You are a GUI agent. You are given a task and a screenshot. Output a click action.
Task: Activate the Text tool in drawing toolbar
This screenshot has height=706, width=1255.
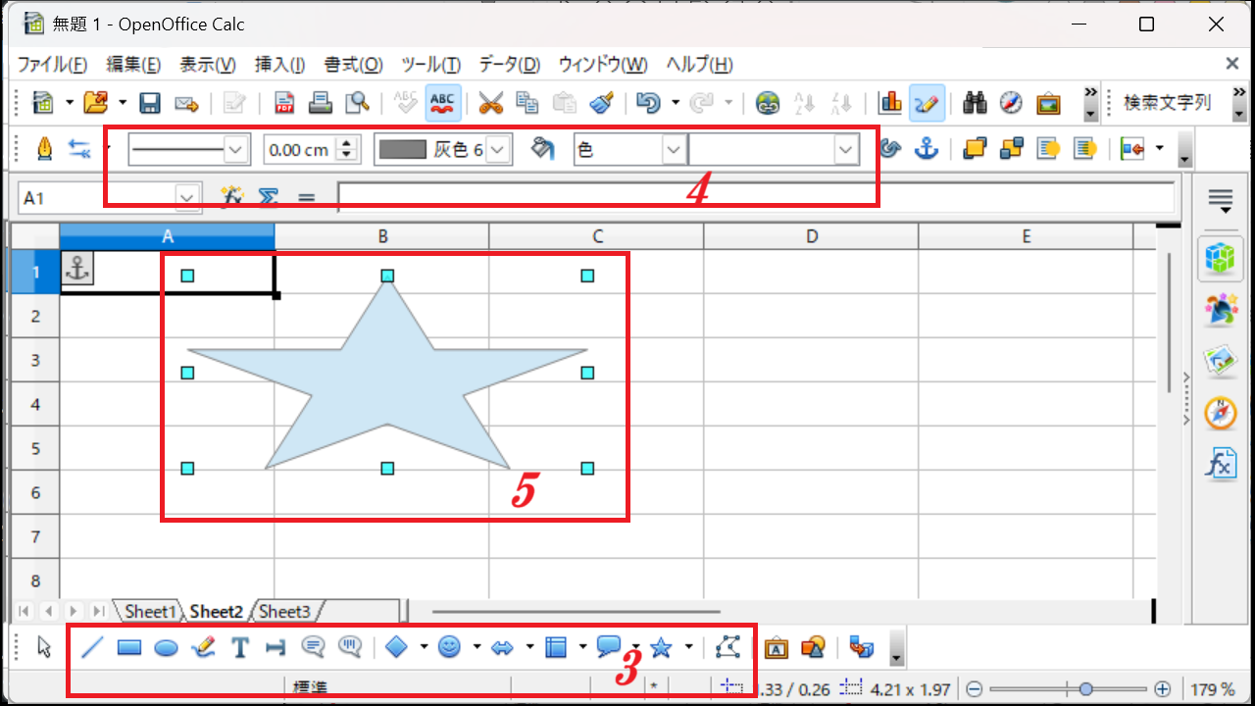pos(240,647)
